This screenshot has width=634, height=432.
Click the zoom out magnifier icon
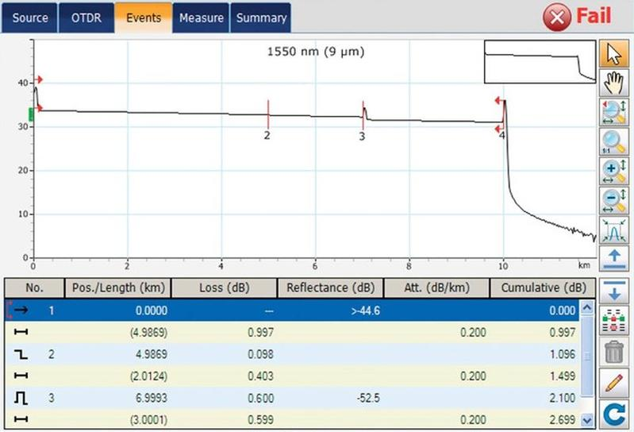[x=613, y=201]
